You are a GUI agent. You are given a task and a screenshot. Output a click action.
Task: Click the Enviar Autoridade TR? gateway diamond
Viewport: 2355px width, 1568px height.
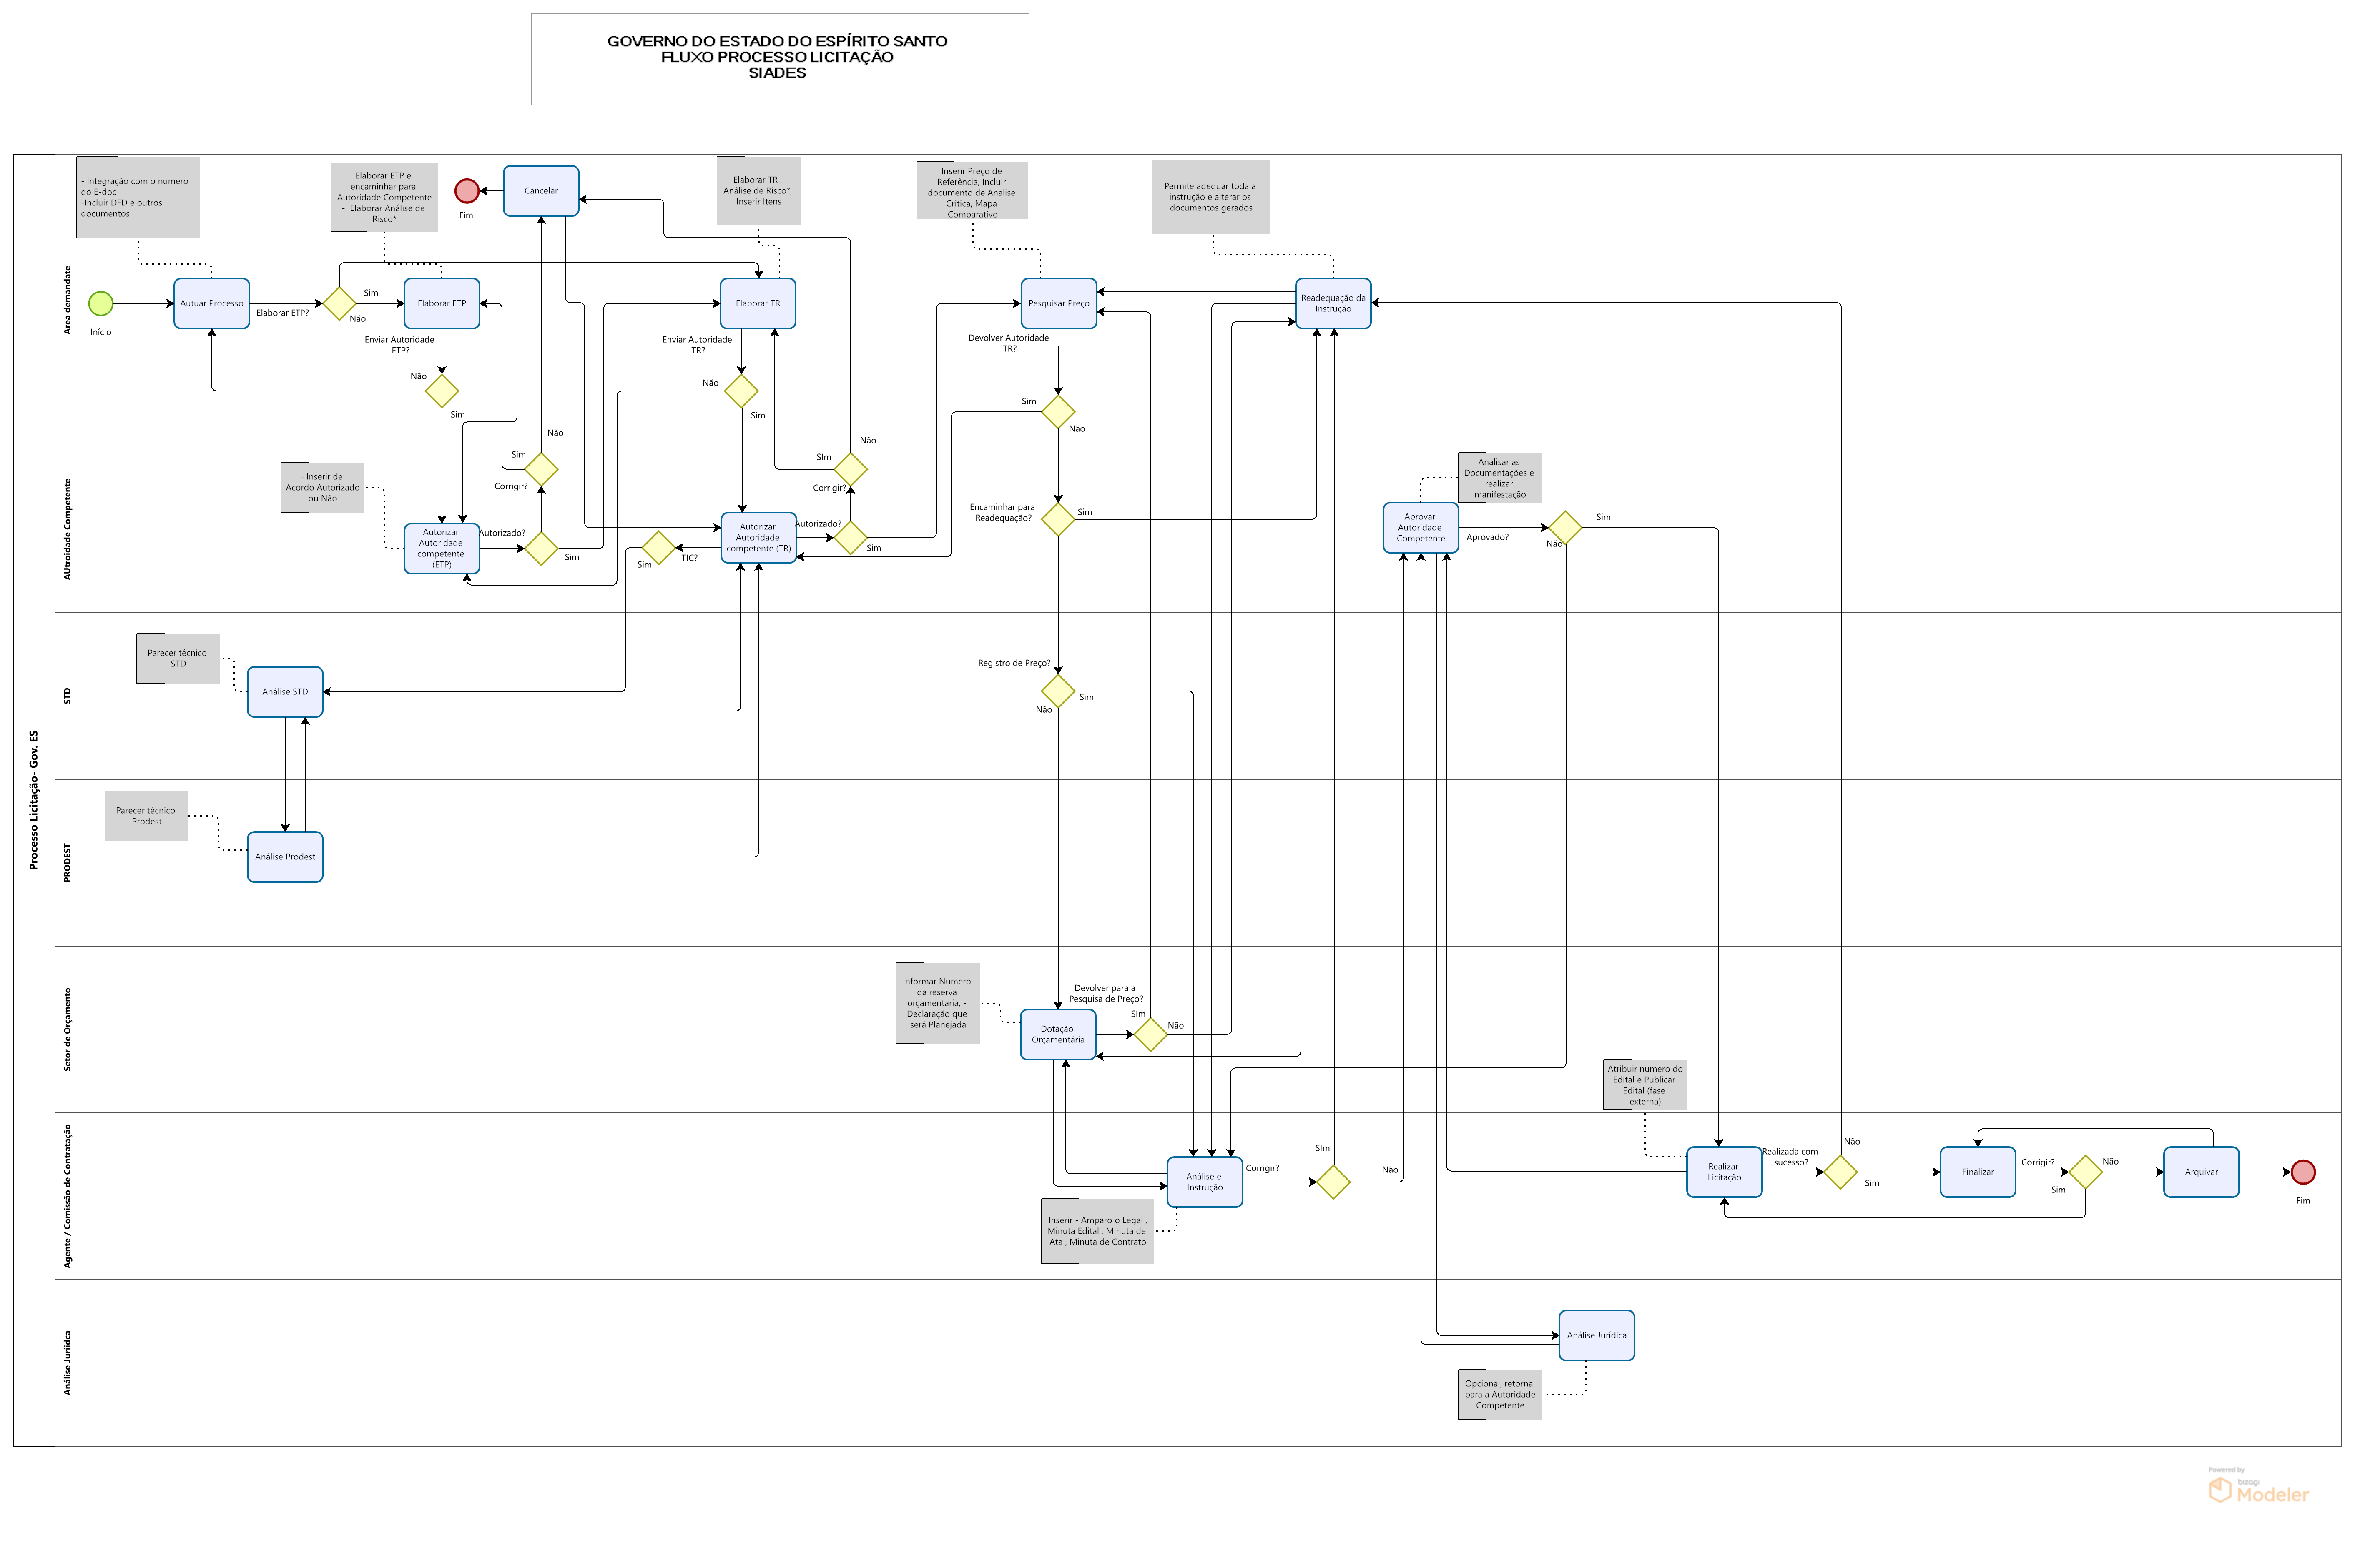click(741, 391)
